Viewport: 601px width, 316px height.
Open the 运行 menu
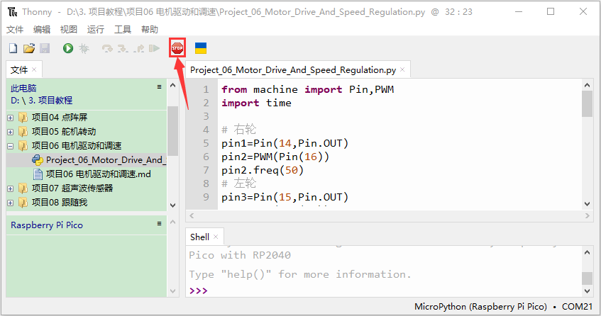96,30
